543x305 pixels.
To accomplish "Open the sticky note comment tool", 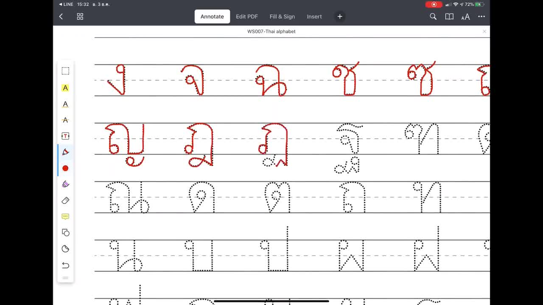I will tap(65, 216).
